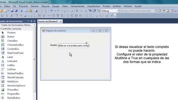Viewport: 178px width, 100px height.
Task: Select the MaskedTextBox control in toolbox
Action: point(15,73)
